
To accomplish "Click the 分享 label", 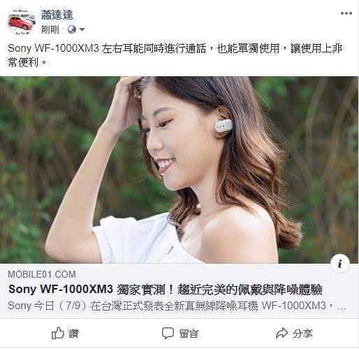I will click(302, 334).
